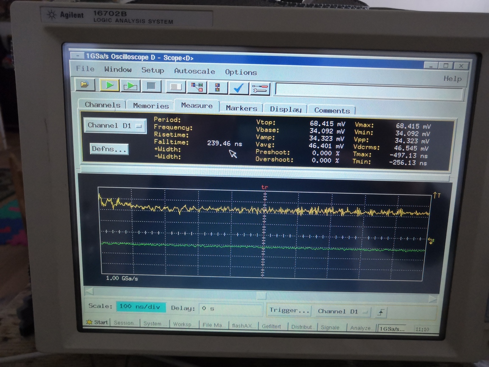The image size is (489, 367).
Task: Click the 11:10 clock in the taskbar
Action: pyautogui.click(x=422, y=329)
